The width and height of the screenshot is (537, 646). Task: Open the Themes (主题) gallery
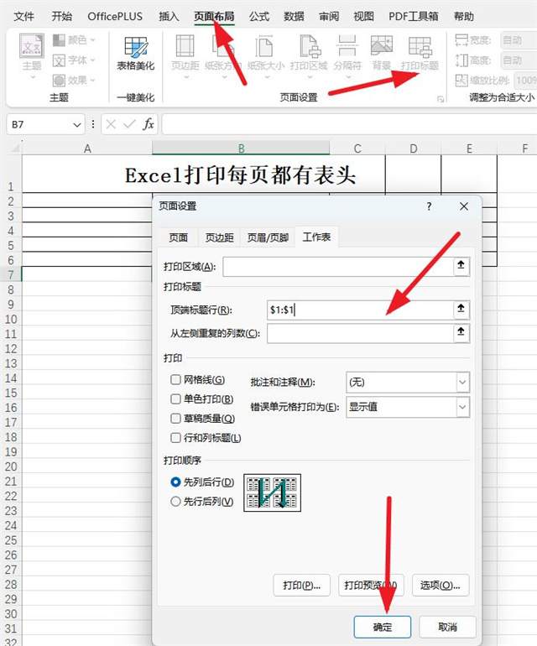(x=32, y=56)
